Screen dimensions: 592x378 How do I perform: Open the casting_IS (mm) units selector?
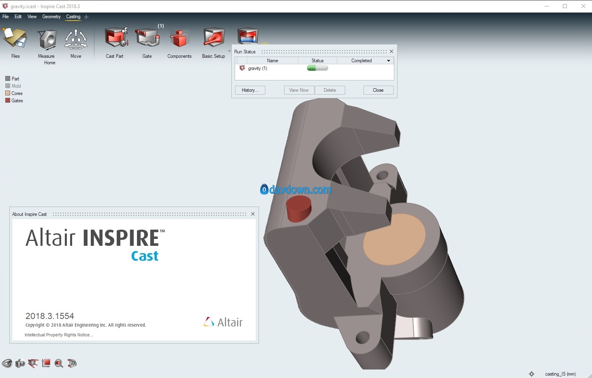coord(560,374)
